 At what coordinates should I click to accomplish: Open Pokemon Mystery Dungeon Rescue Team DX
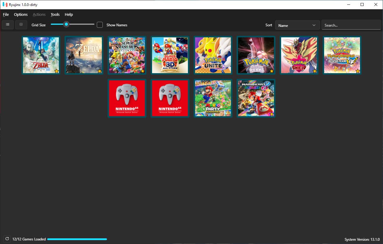tap(342, 55)
